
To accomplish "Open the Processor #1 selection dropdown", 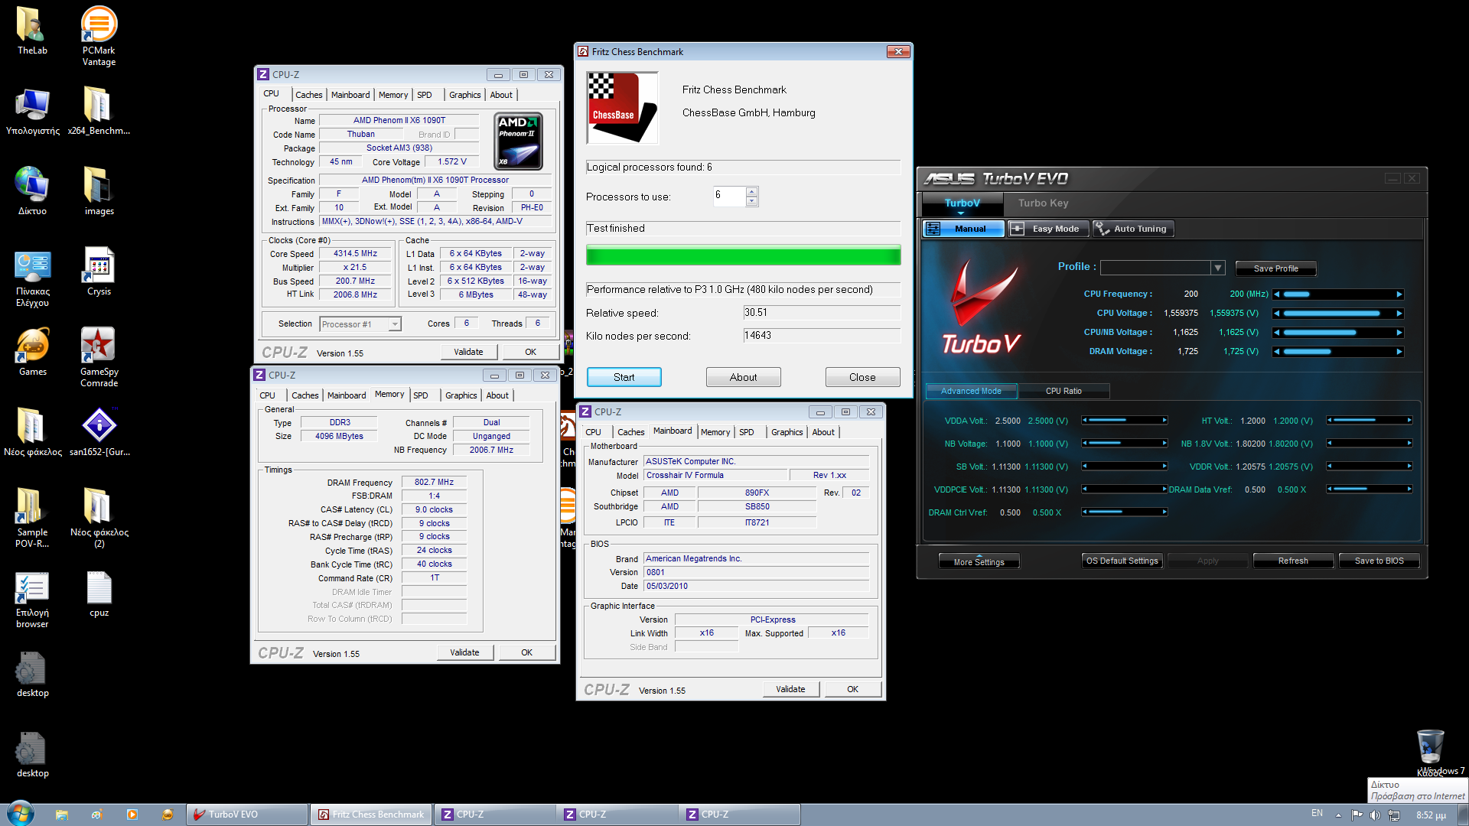I will coord(395,324).
